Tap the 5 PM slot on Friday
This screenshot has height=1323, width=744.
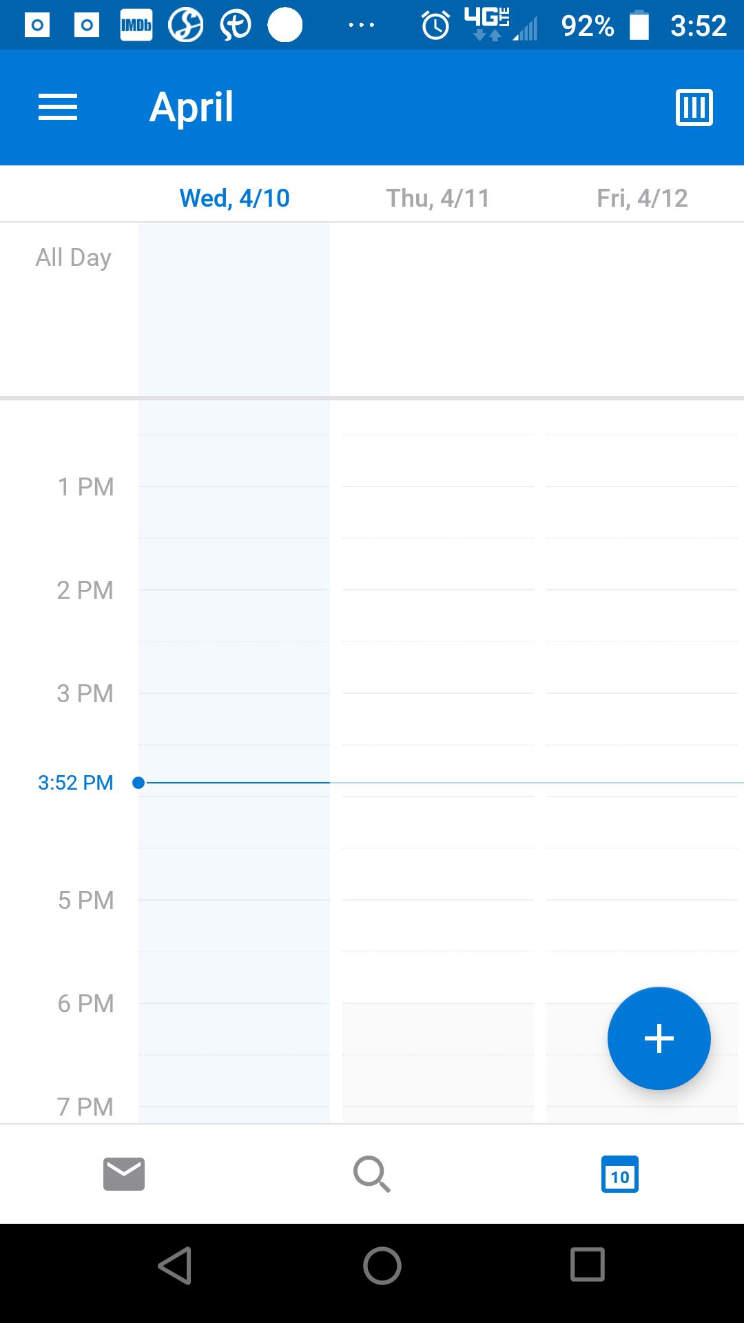pyautogui.click(x=642, y=925)
